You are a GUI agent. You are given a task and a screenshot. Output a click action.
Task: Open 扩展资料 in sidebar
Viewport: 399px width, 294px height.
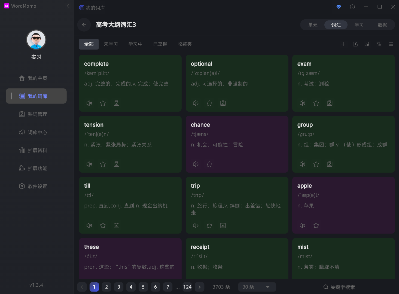[x=36, y=150]
